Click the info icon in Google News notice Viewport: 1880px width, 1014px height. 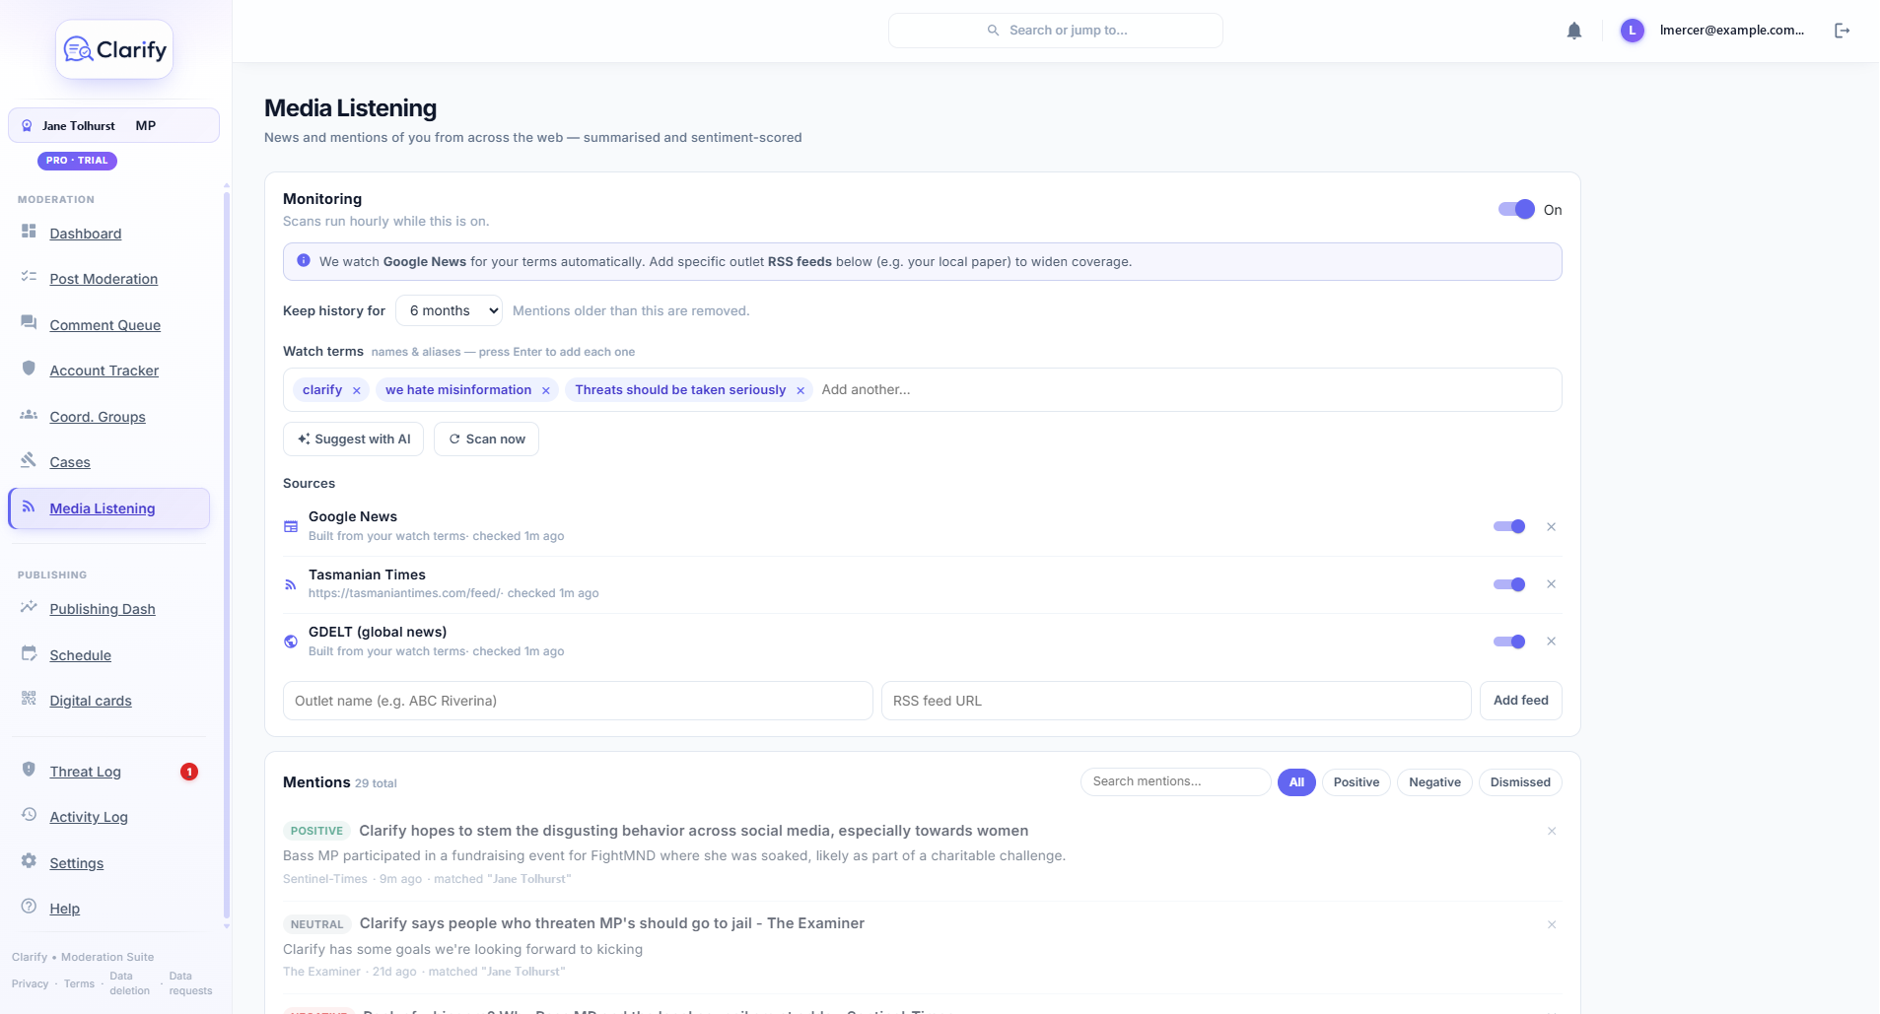pos(304,261)
